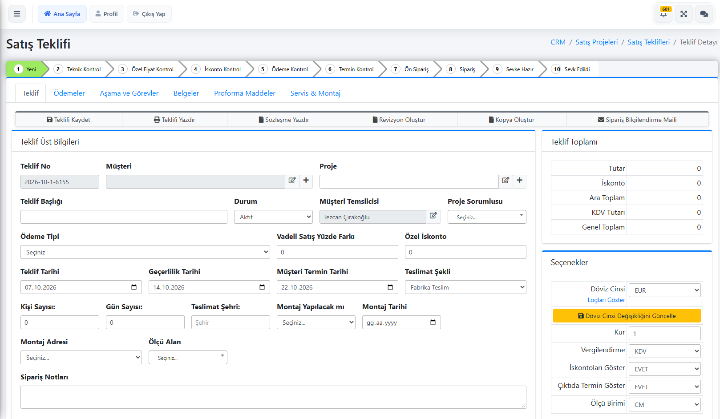Go to Ana Sayfa home button

(62, 14)
